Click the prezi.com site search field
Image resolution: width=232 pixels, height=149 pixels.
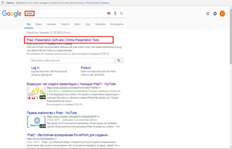(72, 60)
